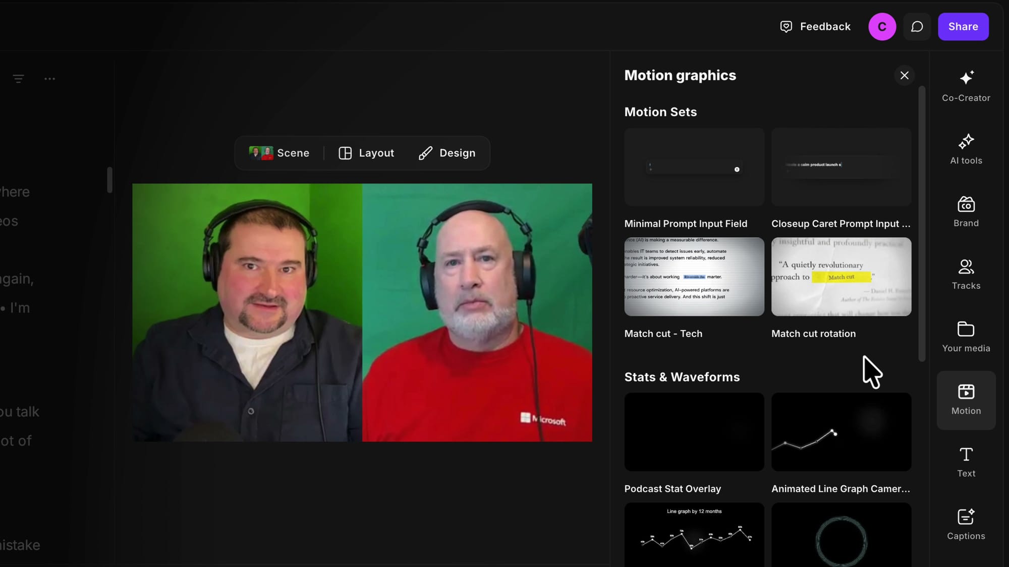Close the Motion graphics panel

(x=904, y=76)
